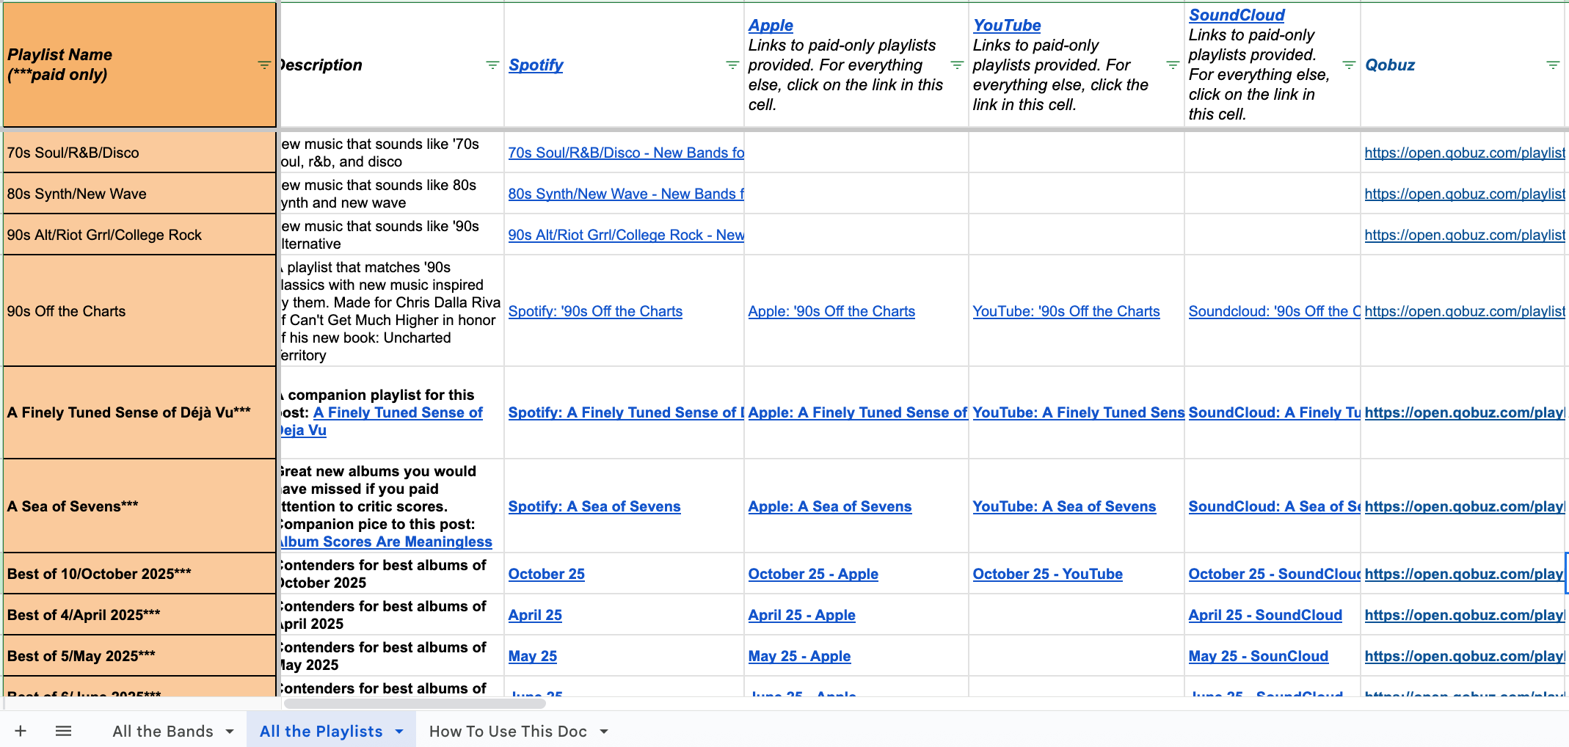
Task: Open Qobuz link in 90s Alt/Riot Grrl row
Action: coord(1465,235)
